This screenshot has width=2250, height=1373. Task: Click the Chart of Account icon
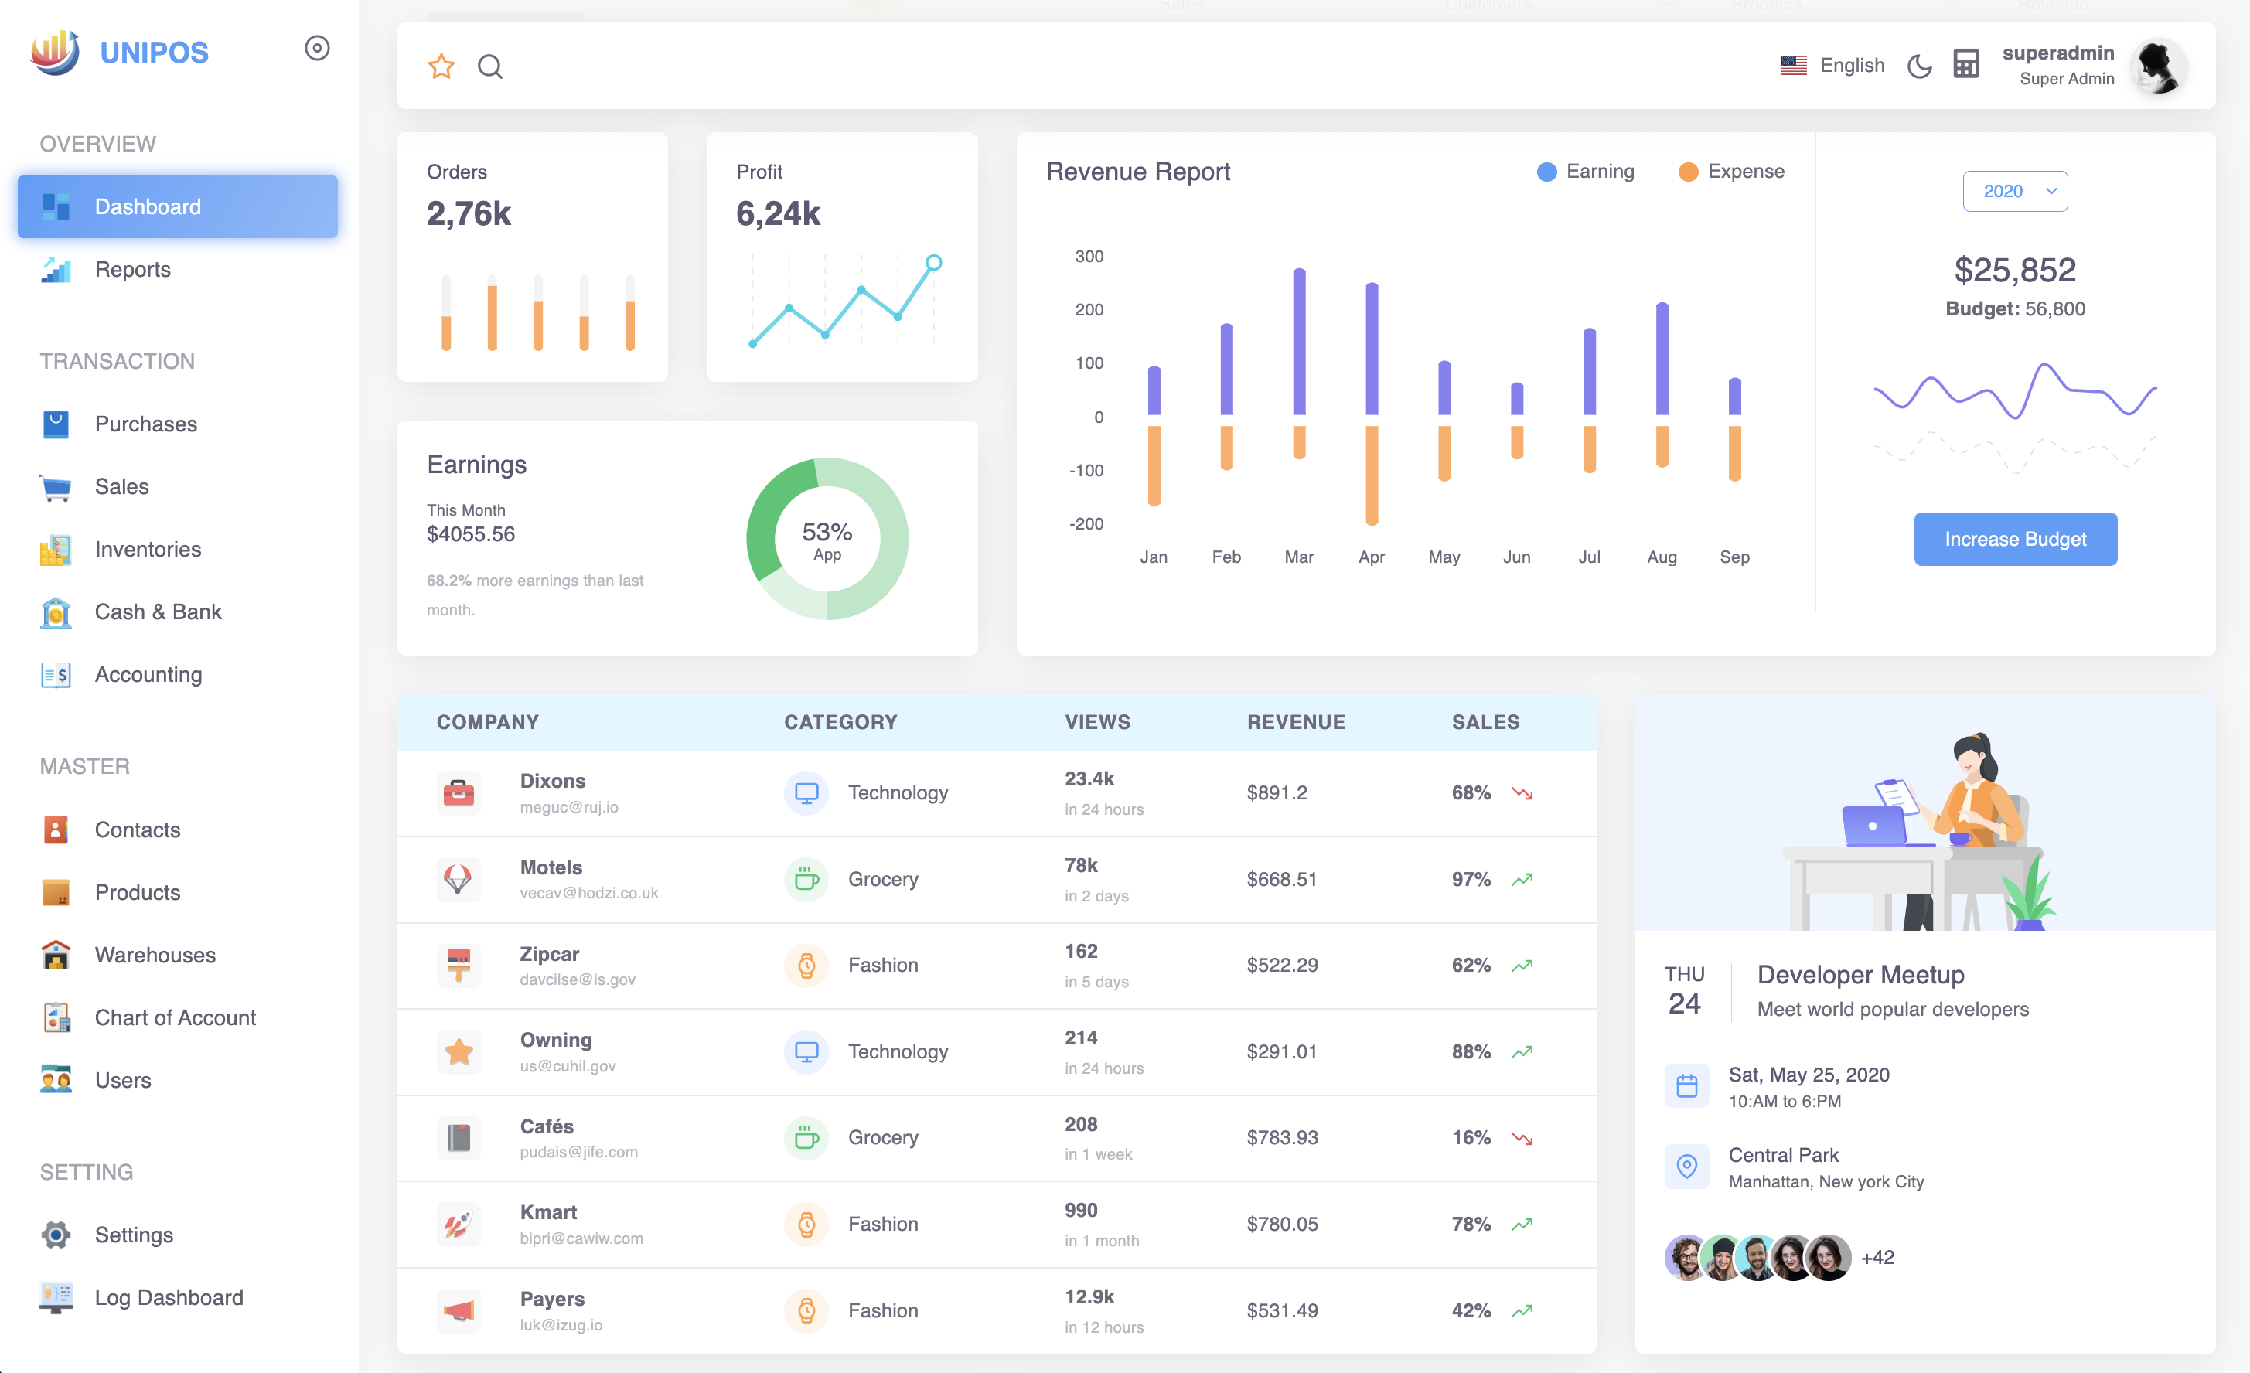click(56, 1017)
